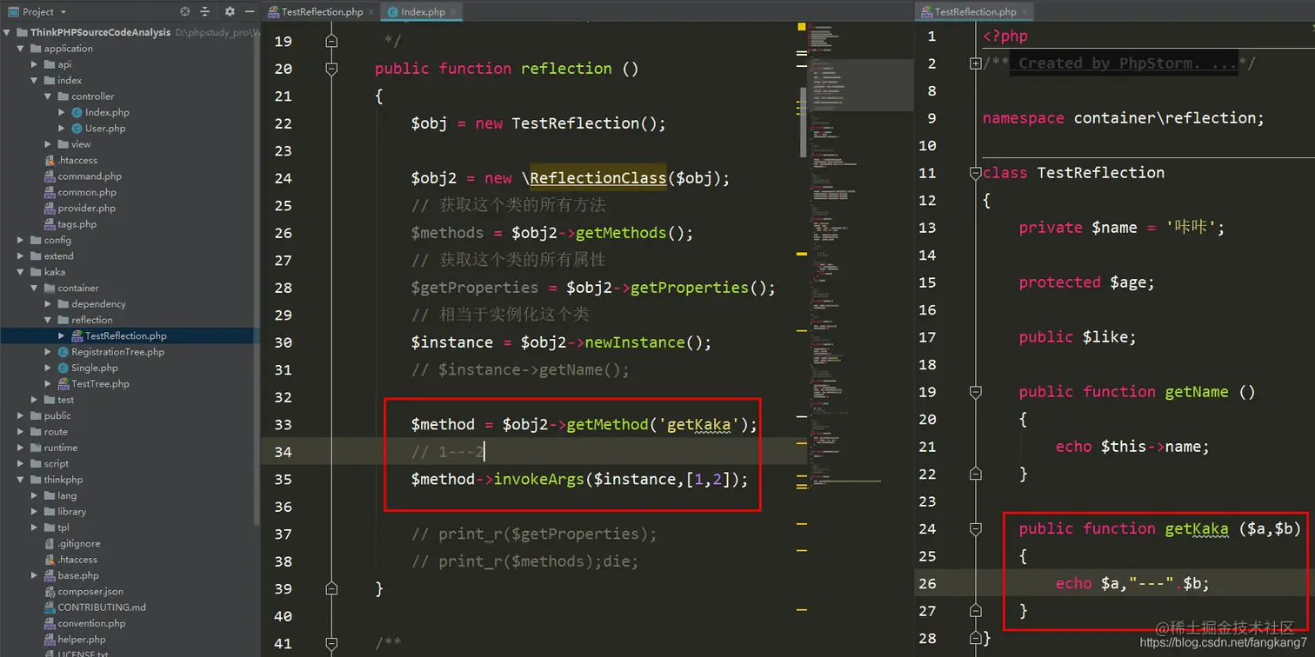Viewport: 1315px width, 657px height.
Task: Click fold marker beside line 19
Action: tap(331, 41)
